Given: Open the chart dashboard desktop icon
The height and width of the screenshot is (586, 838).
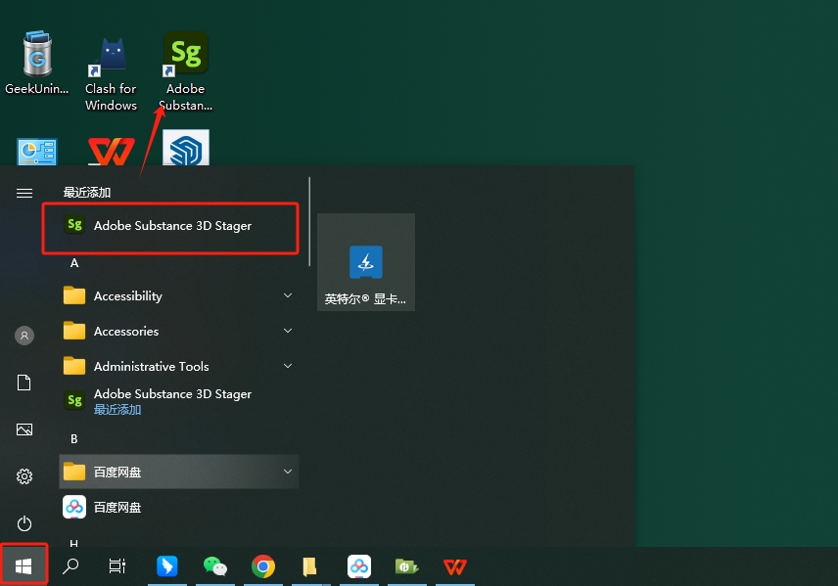Looking at the screenshot, I should coord(37,152).
